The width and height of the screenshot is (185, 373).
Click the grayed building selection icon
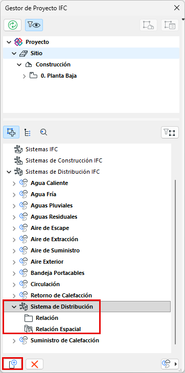pyautogui.click(x=148, y=25)
